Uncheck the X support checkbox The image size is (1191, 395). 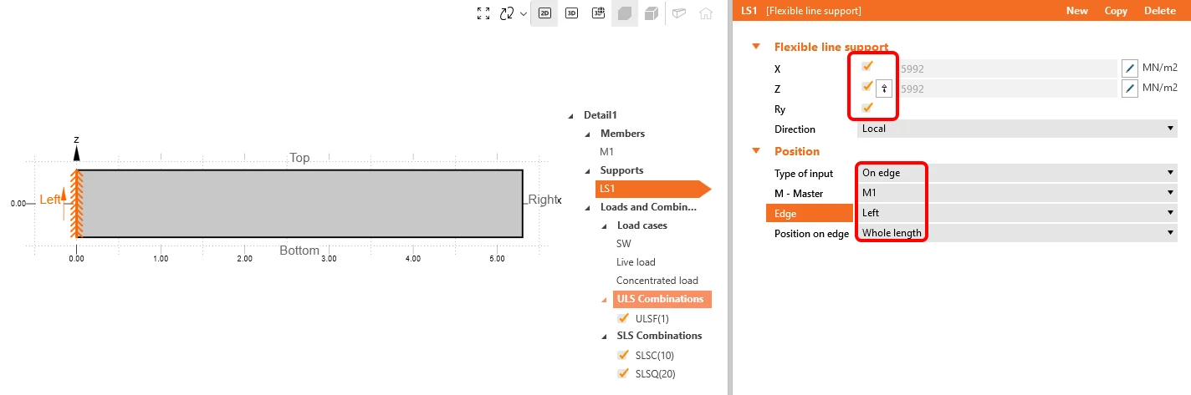[867, 66]
